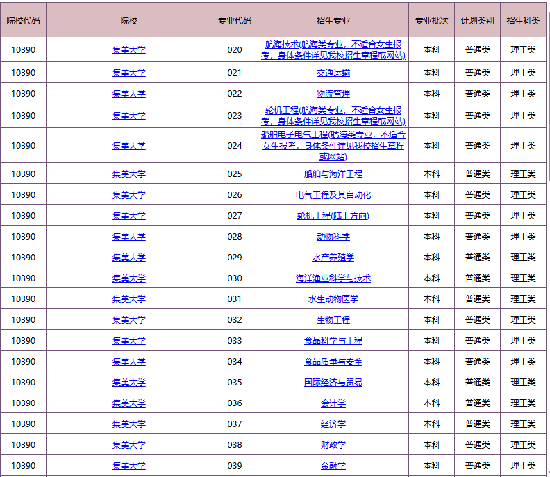Open the 金融学 major link
Screen dimensions: 550x477
(x=333, y=465)
